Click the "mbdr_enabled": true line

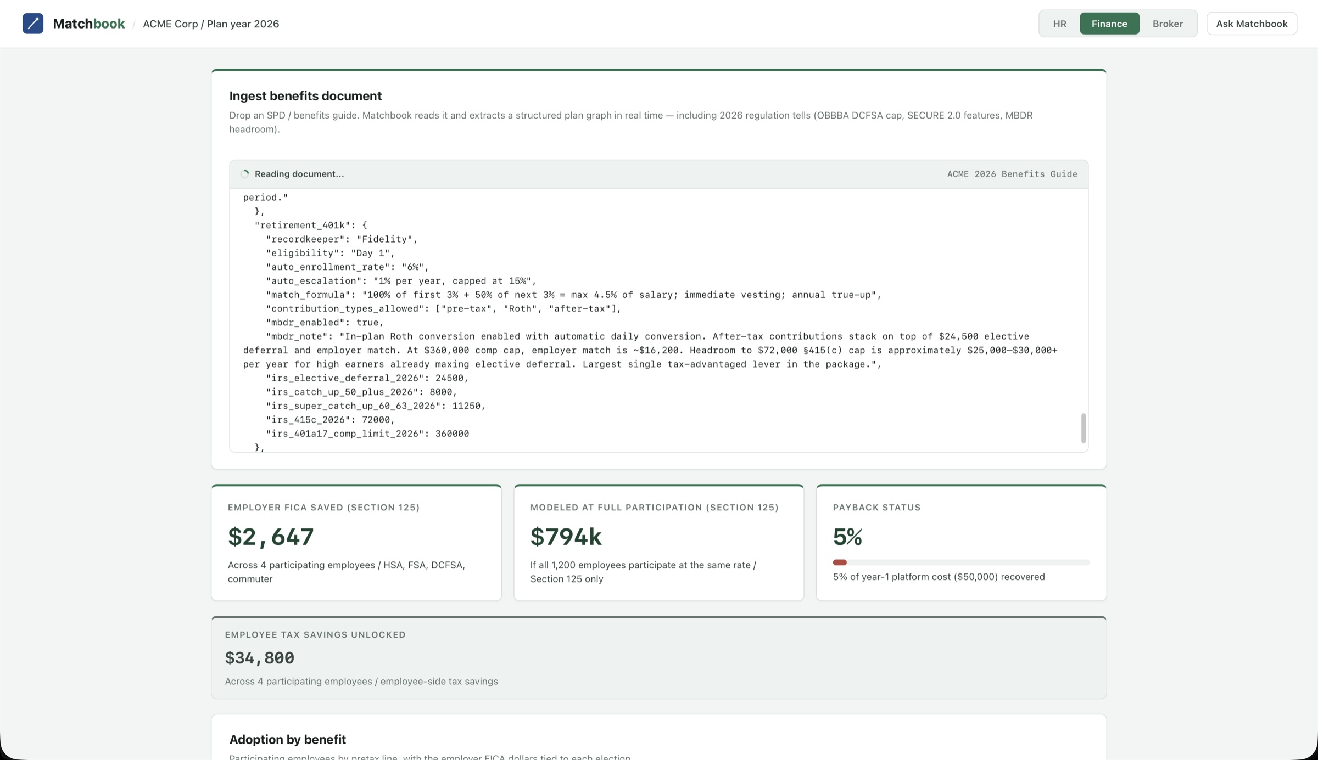pos(325,323)
